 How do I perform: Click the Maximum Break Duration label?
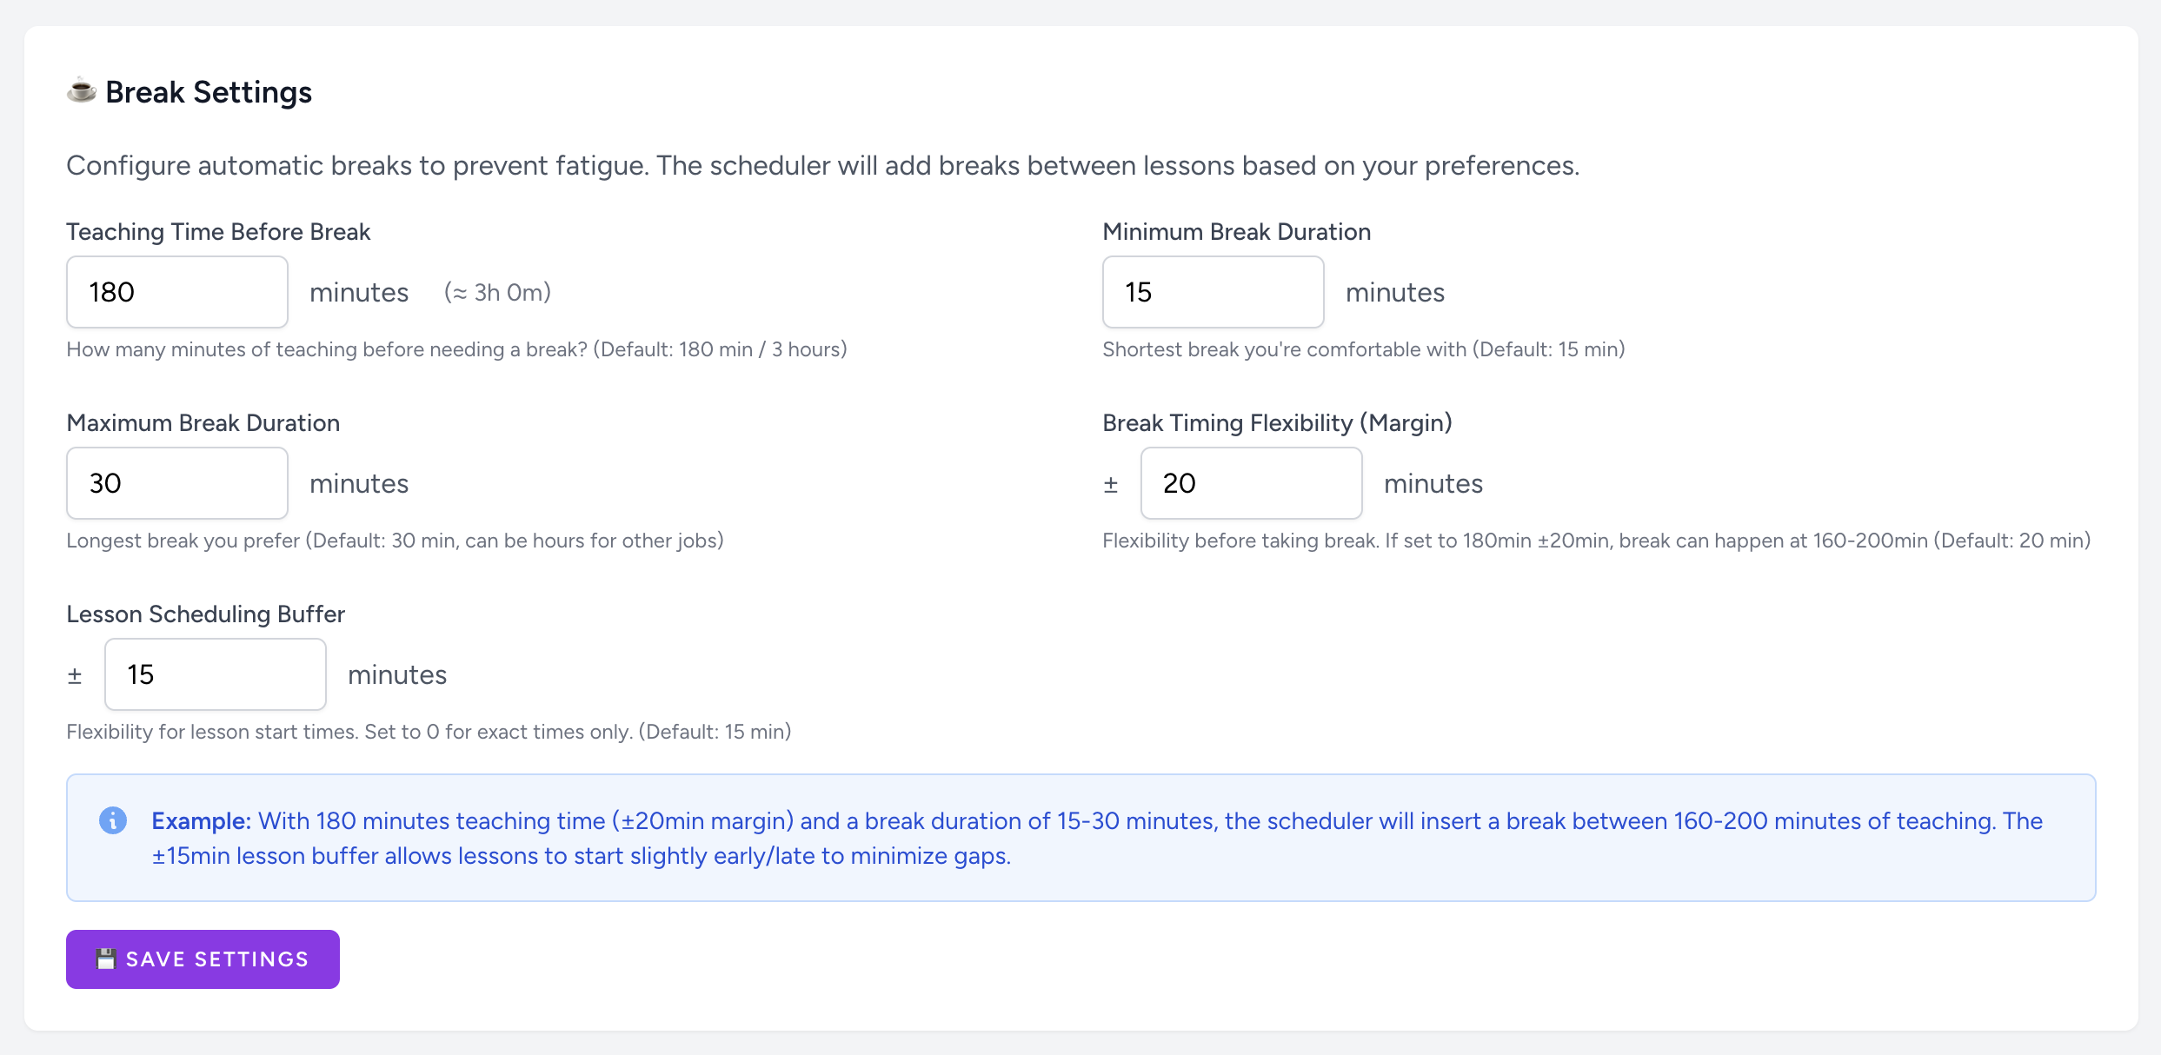(x=203, y=423)
